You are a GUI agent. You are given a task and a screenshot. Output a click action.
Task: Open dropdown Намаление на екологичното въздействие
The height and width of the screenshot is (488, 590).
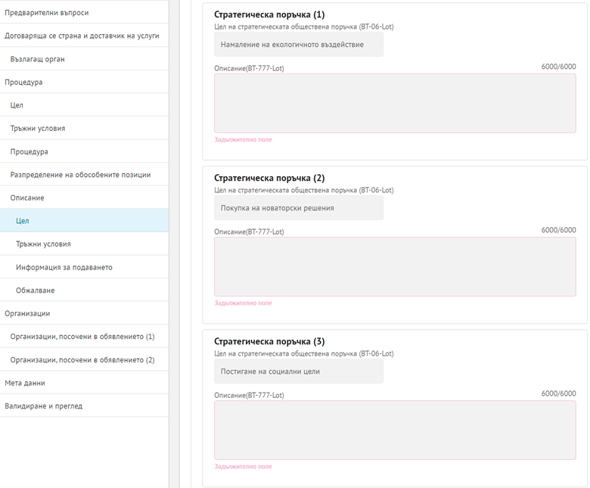299,45
